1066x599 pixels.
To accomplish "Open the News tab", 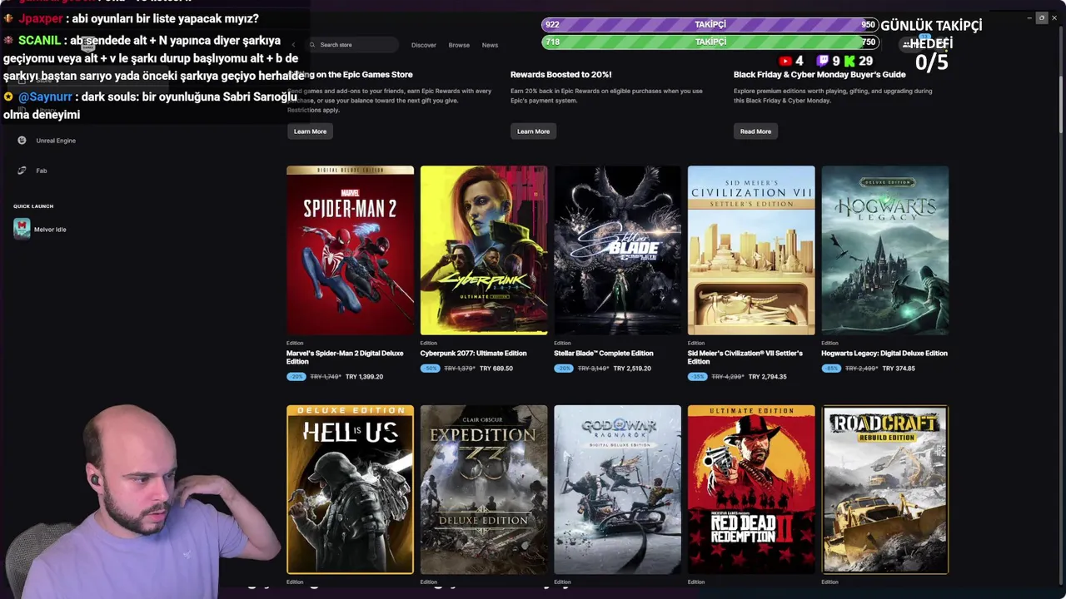I will click(x=490, y=45).
